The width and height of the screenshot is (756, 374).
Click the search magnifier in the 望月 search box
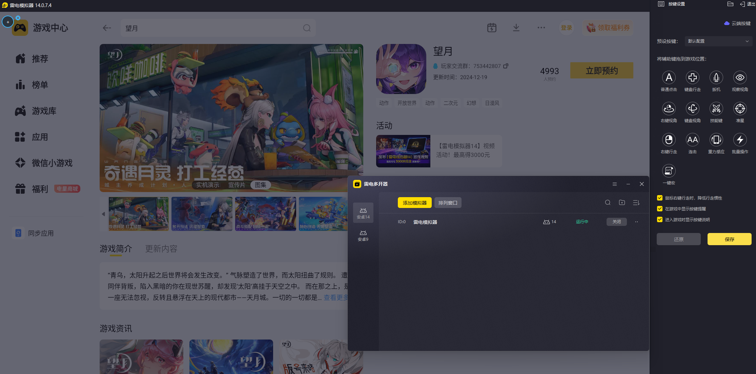307,28
